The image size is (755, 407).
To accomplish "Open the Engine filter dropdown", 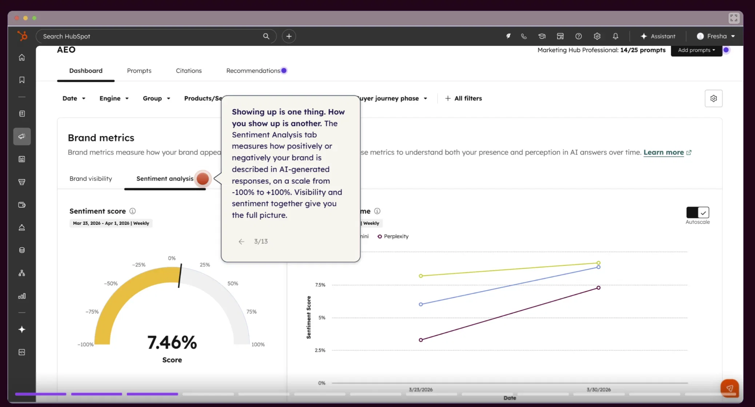I will pyautogui.click(x=114, y=98).
